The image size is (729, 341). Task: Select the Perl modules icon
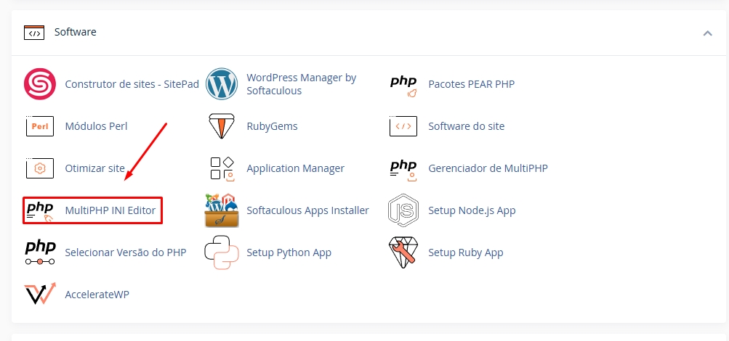[40, 126]
